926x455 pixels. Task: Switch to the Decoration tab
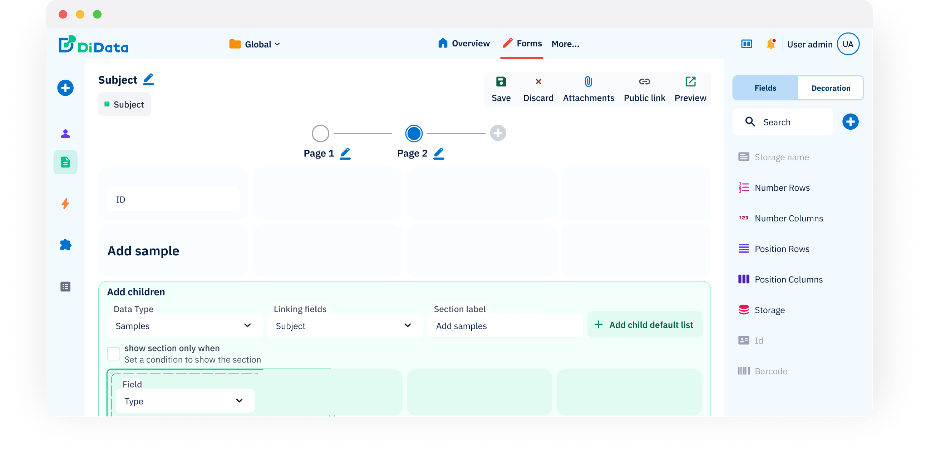click(x=831, y=87)
